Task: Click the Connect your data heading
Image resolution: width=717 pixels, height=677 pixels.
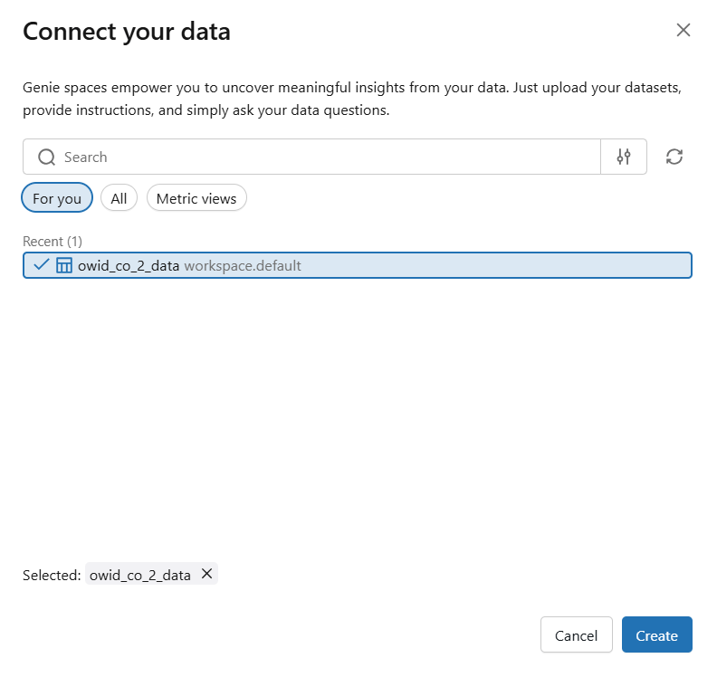Action: click(127, 32)
